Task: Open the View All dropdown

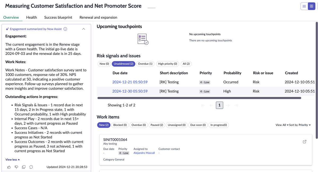Action: [282, 125]
